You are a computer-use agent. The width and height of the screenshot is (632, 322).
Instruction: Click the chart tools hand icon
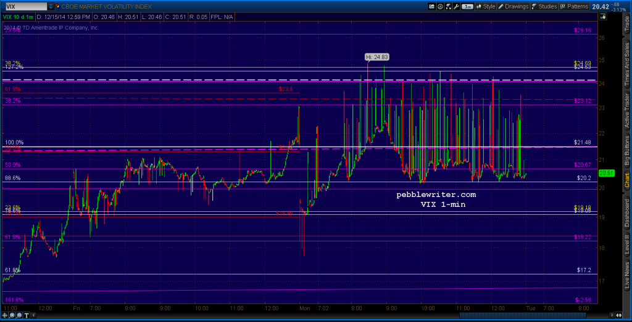[x=602, y=17]
